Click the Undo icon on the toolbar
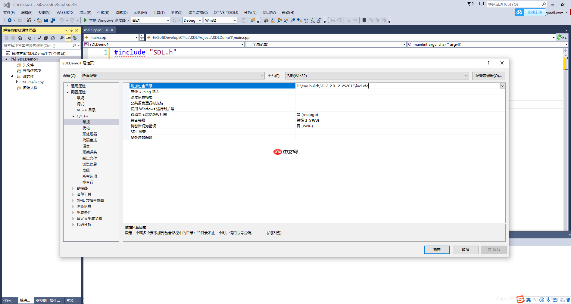This screenshot has width=571, height=304. (x=61, y=20)
